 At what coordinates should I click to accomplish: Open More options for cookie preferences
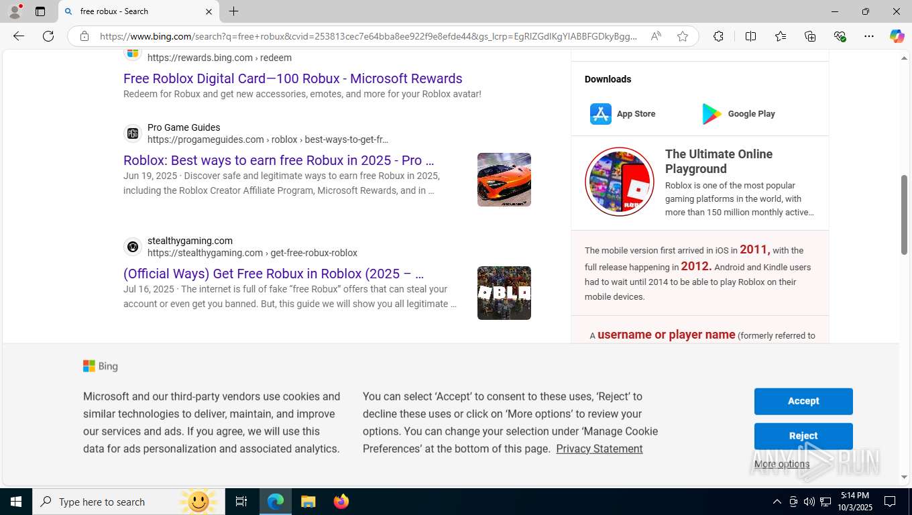(x=782, y=464)
